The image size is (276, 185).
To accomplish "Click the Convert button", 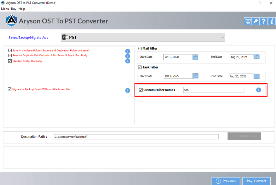I will click(256, 181).
